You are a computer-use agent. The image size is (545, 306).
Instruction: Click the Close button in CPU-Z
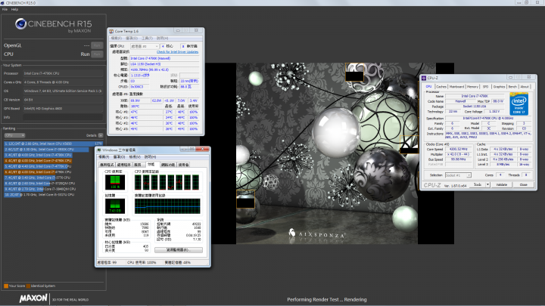(x=524, y=185)
